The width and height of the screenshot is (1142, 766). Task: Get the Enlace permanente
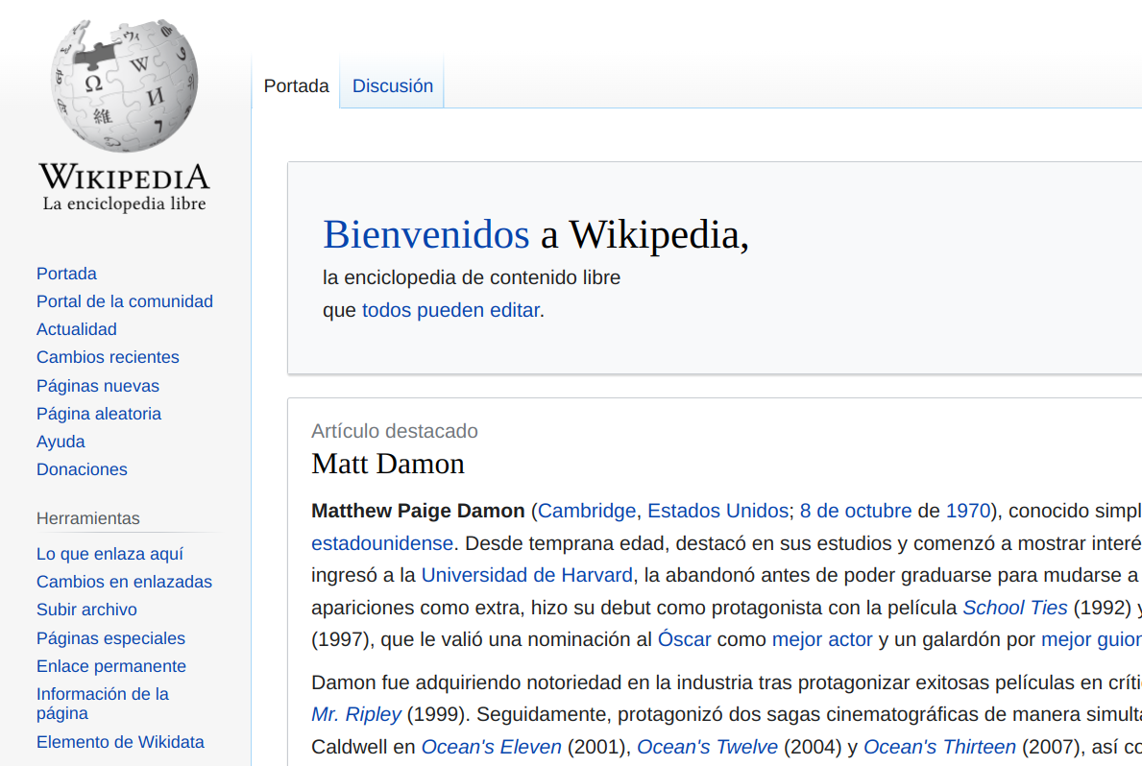coord(111,666)
